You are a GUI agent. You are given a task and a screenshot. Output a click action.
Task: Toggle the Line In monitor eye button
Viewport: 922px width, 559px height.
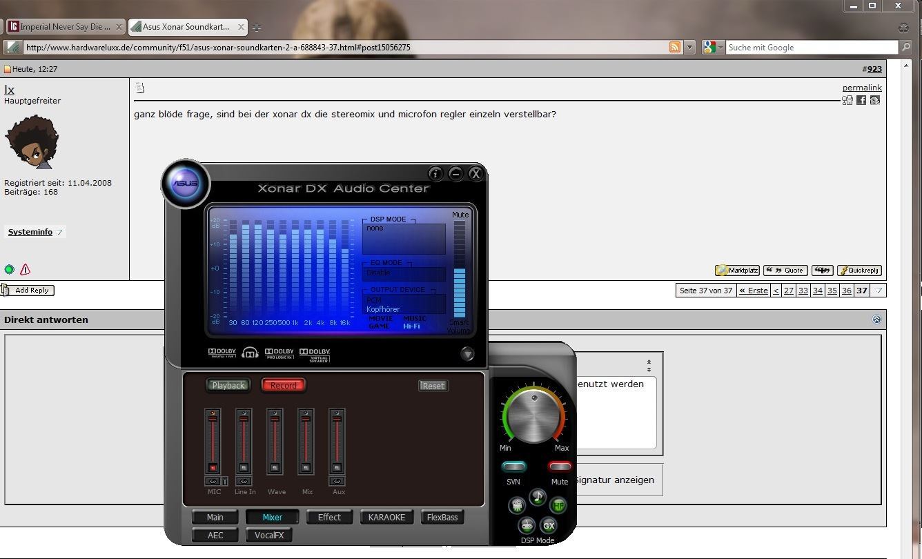[x=244, y=481]
